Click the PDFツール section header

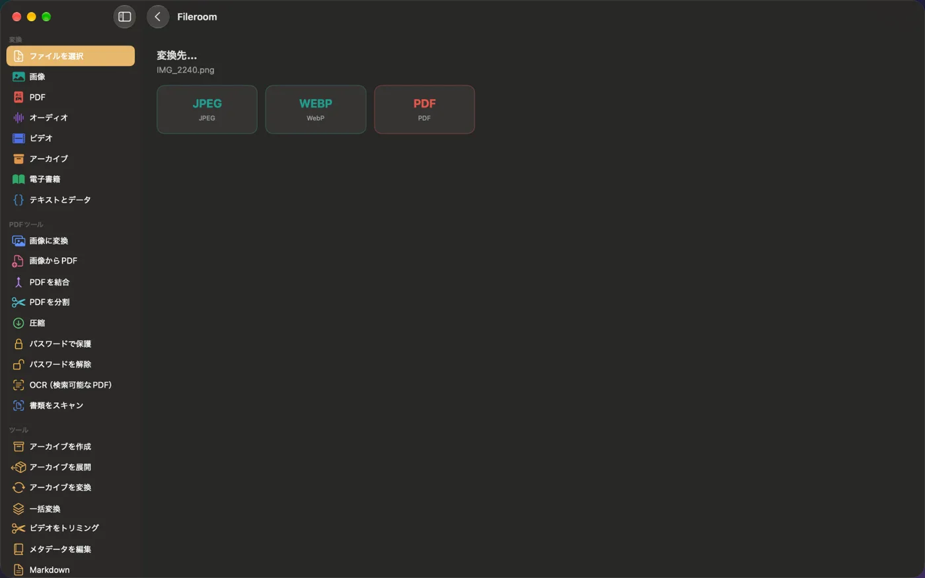26,225
